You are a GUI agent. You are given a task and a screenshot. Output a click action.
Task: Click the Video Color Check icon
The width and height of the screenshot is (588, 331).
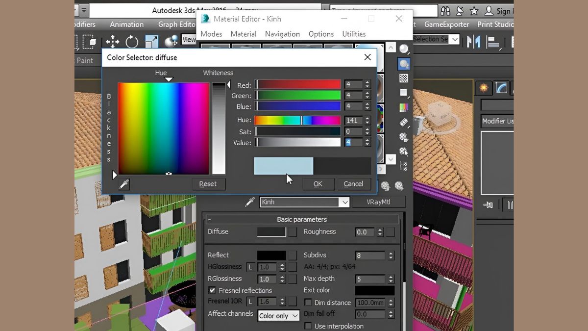(x=404, y=107)
